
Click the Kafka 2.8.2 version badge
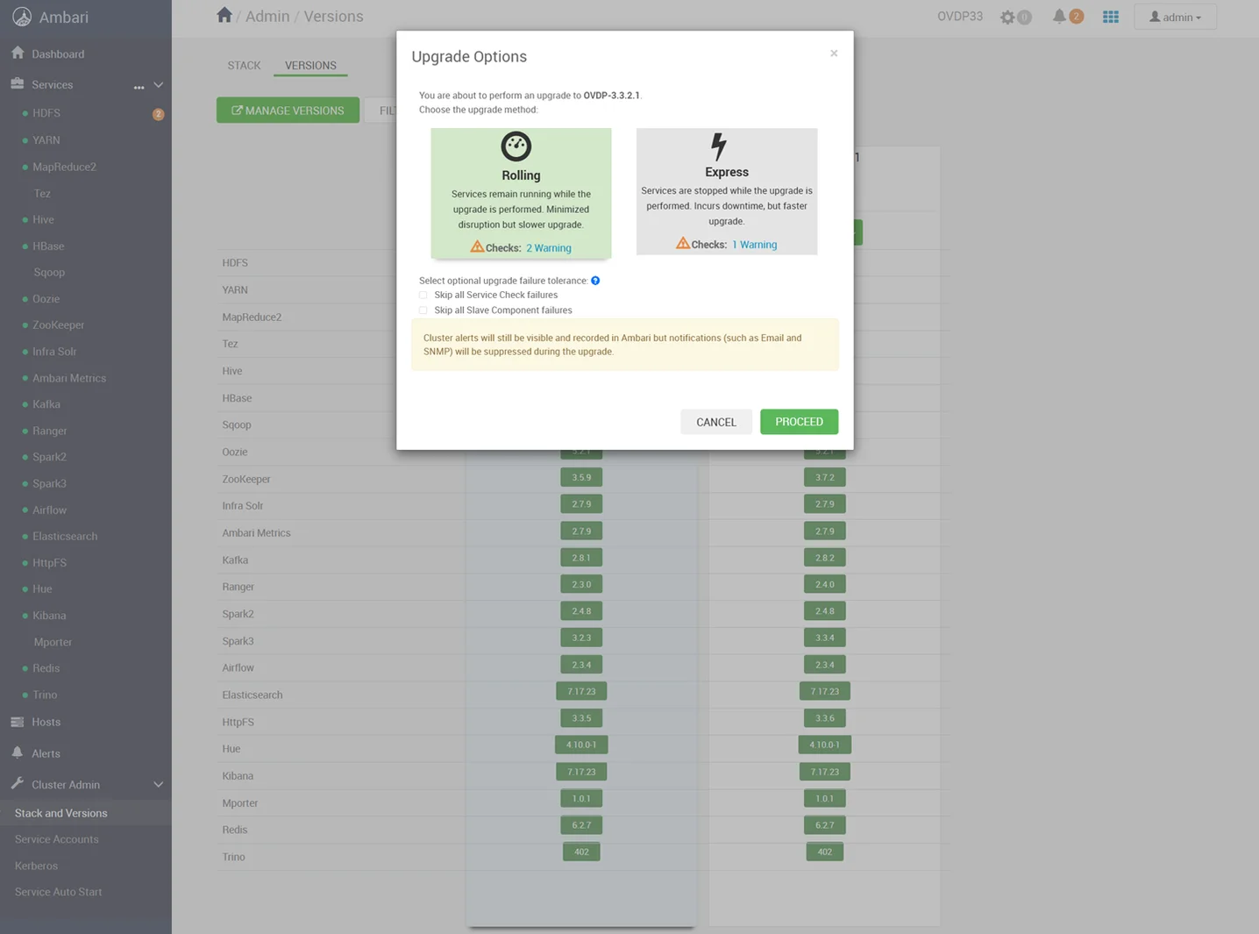(825, 558)
